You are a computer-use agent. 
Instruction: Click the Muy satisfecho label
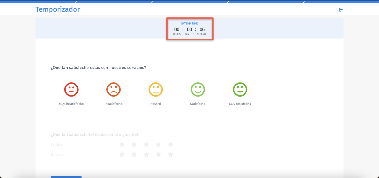[x=240, y=104]
